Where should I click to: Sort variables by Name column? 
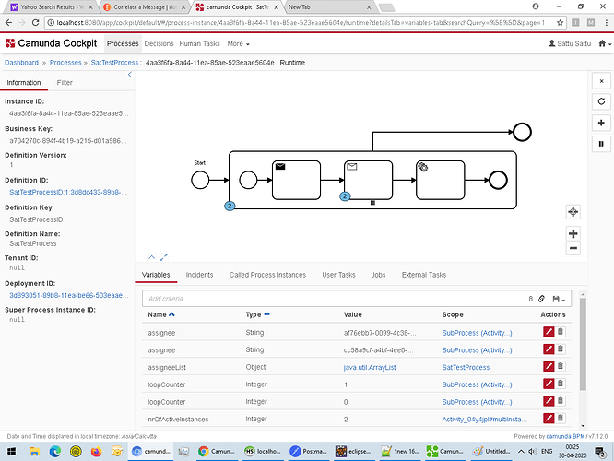click(x=161, y=314)
